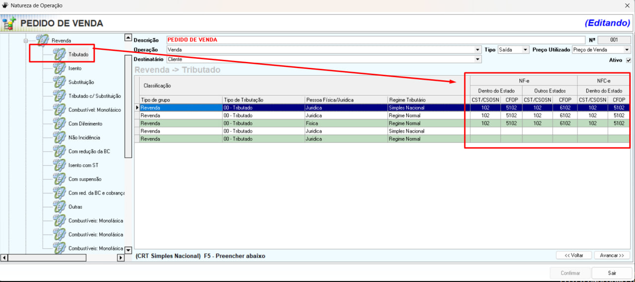Click the Avançar button
The width and height of the screenshot is (635, 282).
pyautogui.click(x=612, y=255)
